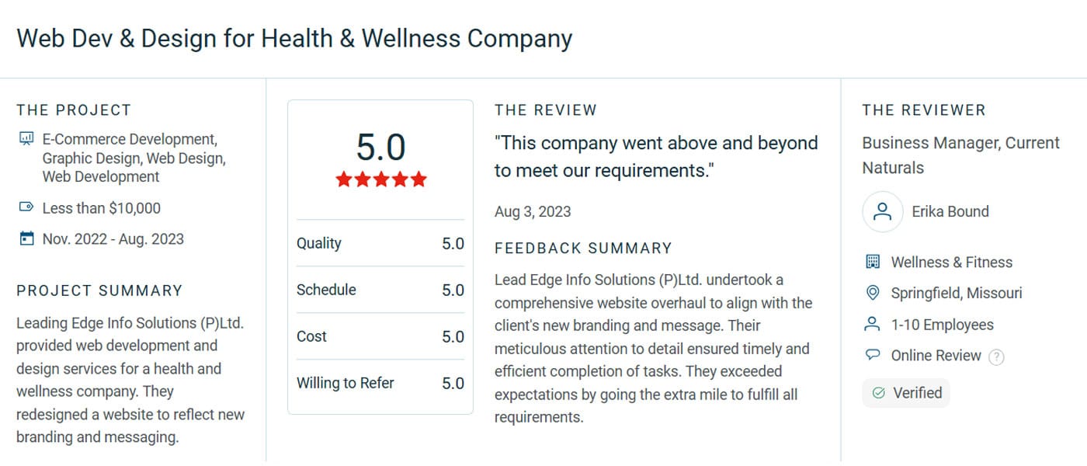
Task: Click the review title quote text
Action: tap(656, 155)
